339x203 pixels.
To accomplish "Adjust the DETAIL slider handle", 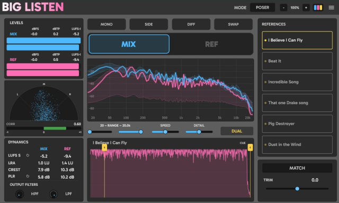I will pyautogui.click(x=199, y=132).
